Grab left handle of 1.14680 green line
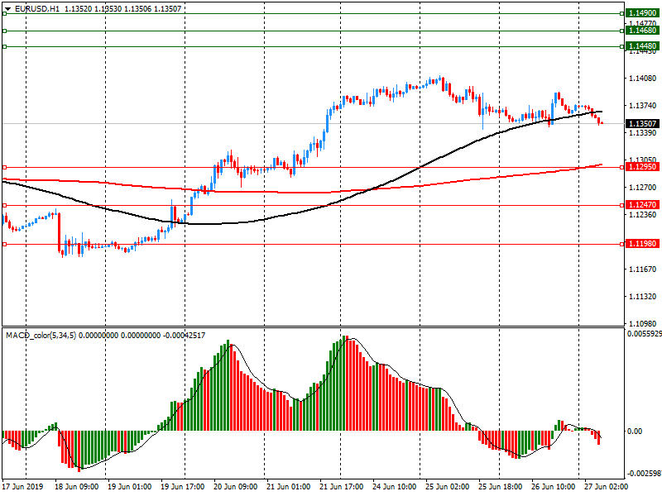 [x=5, y=31]
